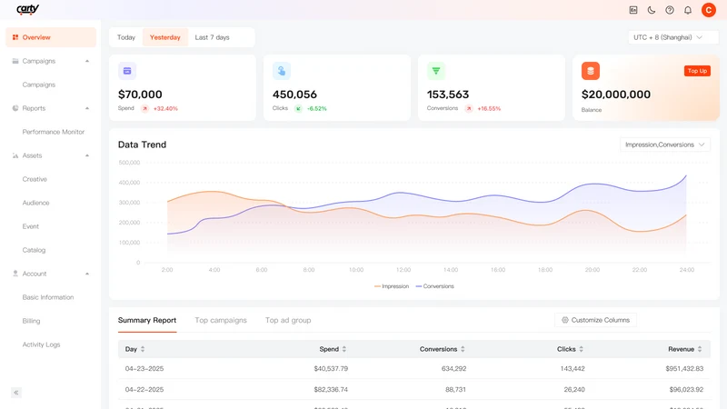The image size is (727, 409).
Task: Click the 634,292 conversions value
Action: [453, 369]
